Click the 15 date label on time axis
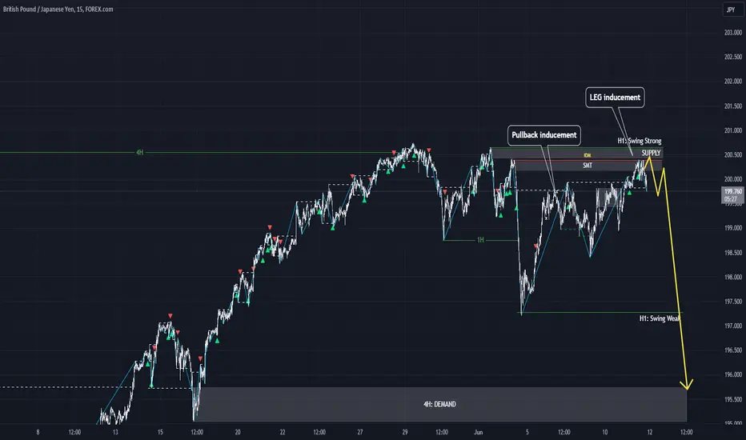Screen dimensions: 746x440 click(160, 432)
